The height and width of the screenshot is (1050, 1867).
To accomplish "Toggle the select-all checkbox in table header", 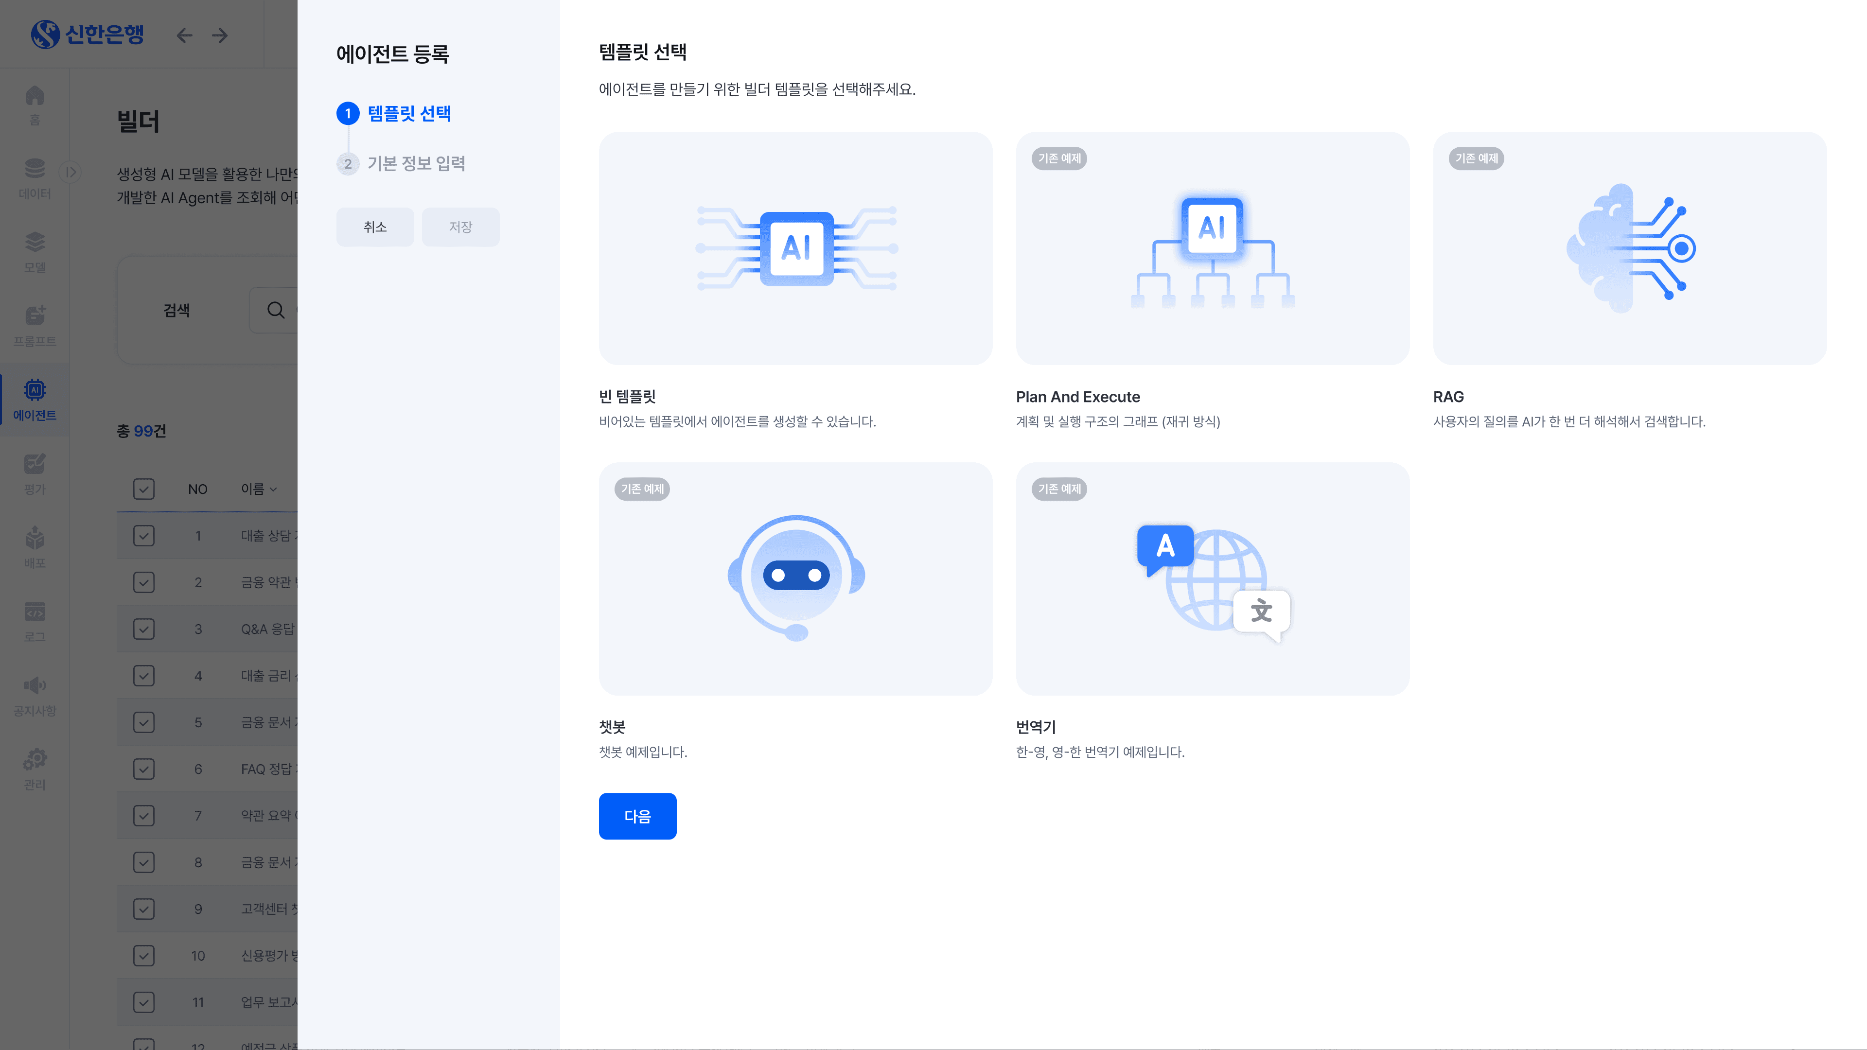I will point(143,489).
